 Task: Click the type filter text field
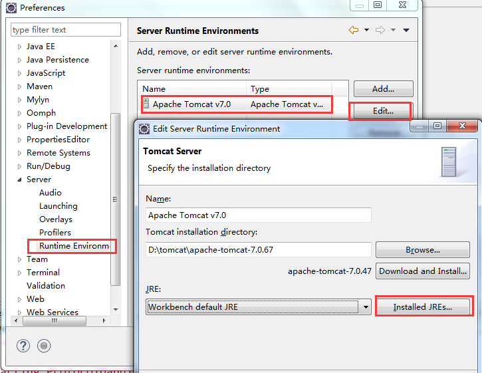[66, 30]
